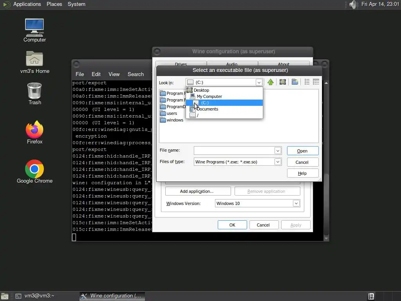Image resolution: width=401 pixels, height=301 pixels.
Task: Switch file dialog to list view
Action: tap(307, 82)
